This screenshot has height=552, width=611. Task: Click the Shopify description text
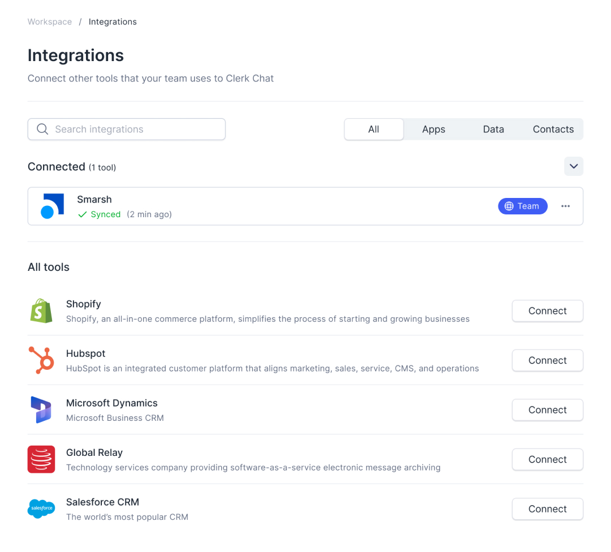tap(268, 319)
